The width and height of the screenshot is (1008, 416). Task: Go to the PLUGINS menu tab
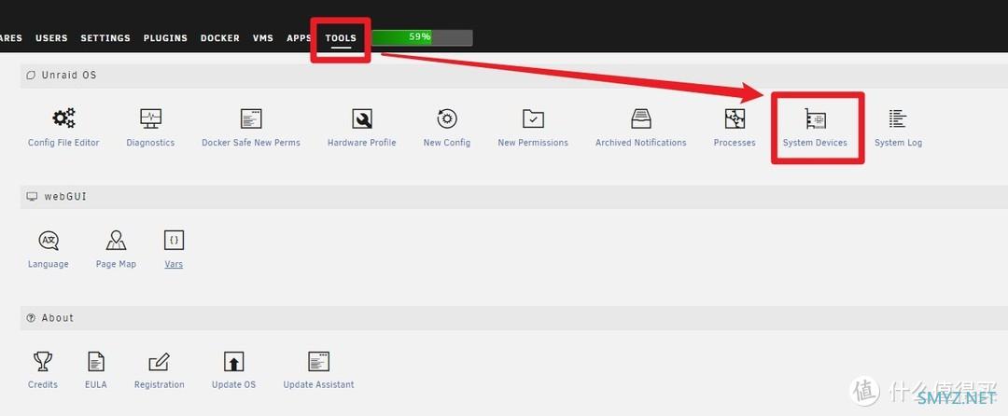[165, 38]
